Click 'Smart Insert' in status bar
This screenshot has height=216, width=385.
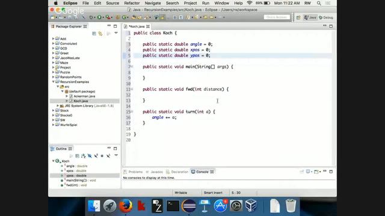point(213,193)
